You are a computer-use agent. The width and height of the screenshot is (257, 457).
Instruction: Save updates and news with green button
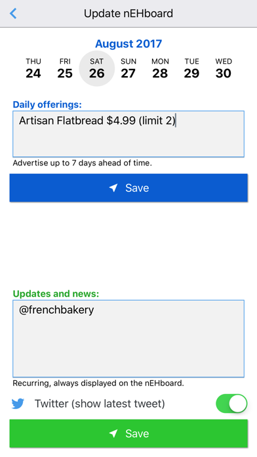tap(128, 433)
